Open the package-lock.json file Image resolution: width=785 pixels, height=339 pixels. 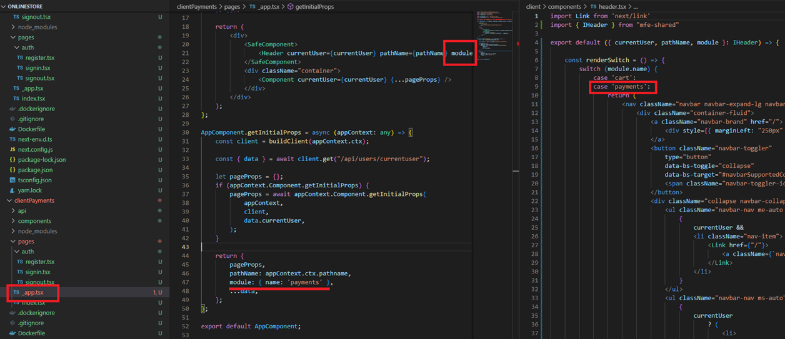41,160
